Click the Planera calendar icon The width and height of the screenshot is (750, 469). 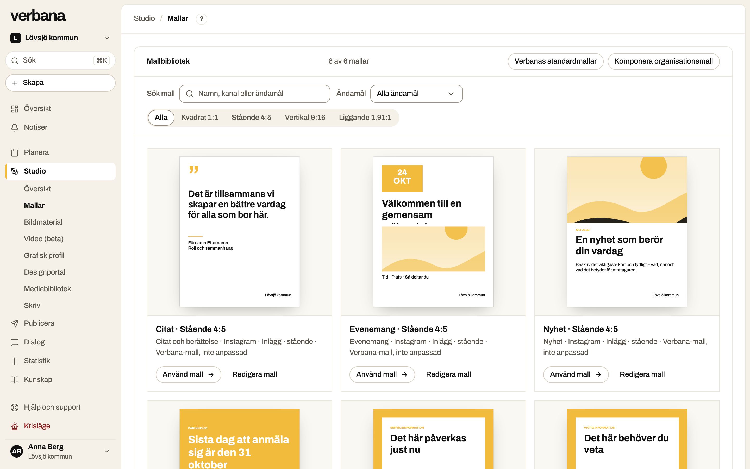click(x=15, y=153)
